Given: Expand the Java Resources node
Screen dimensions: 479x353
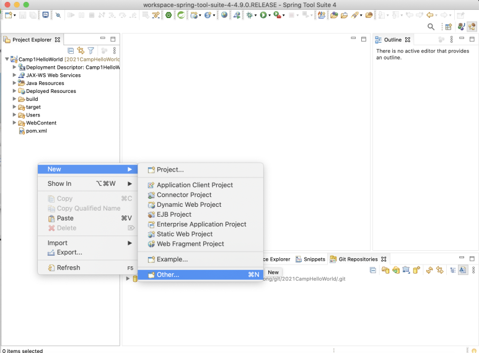Looking at the screenshot, I should 14,83.
